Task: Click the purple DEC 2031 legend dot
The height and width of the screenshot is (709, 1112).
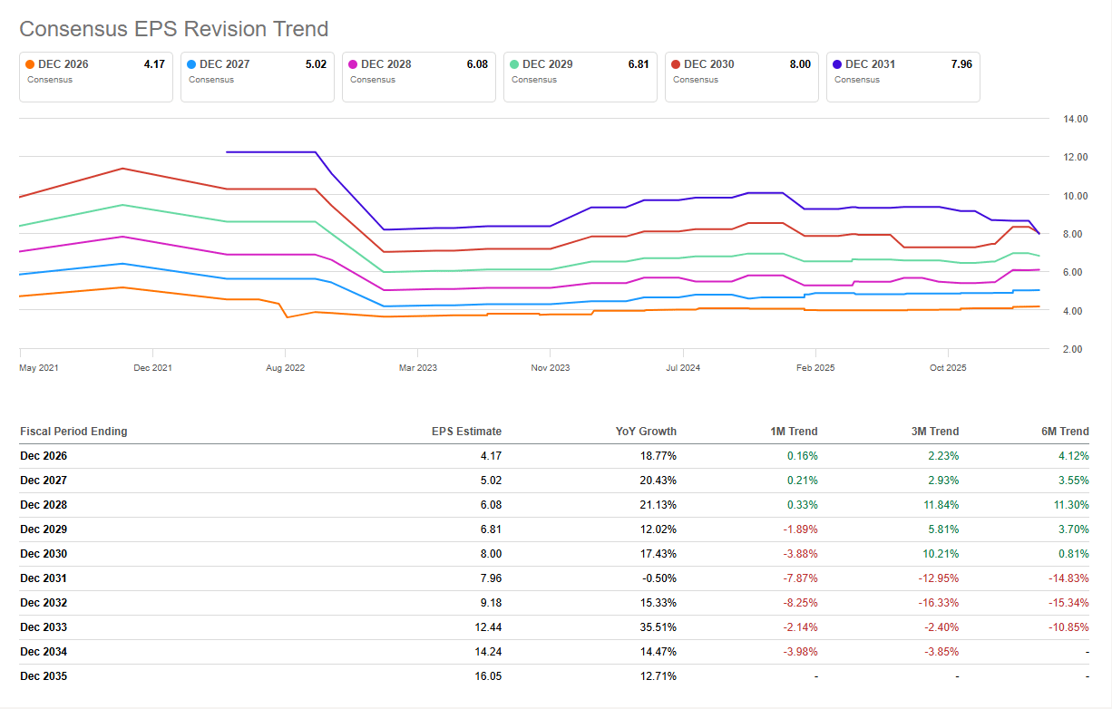Action: [x=837, y=64]
